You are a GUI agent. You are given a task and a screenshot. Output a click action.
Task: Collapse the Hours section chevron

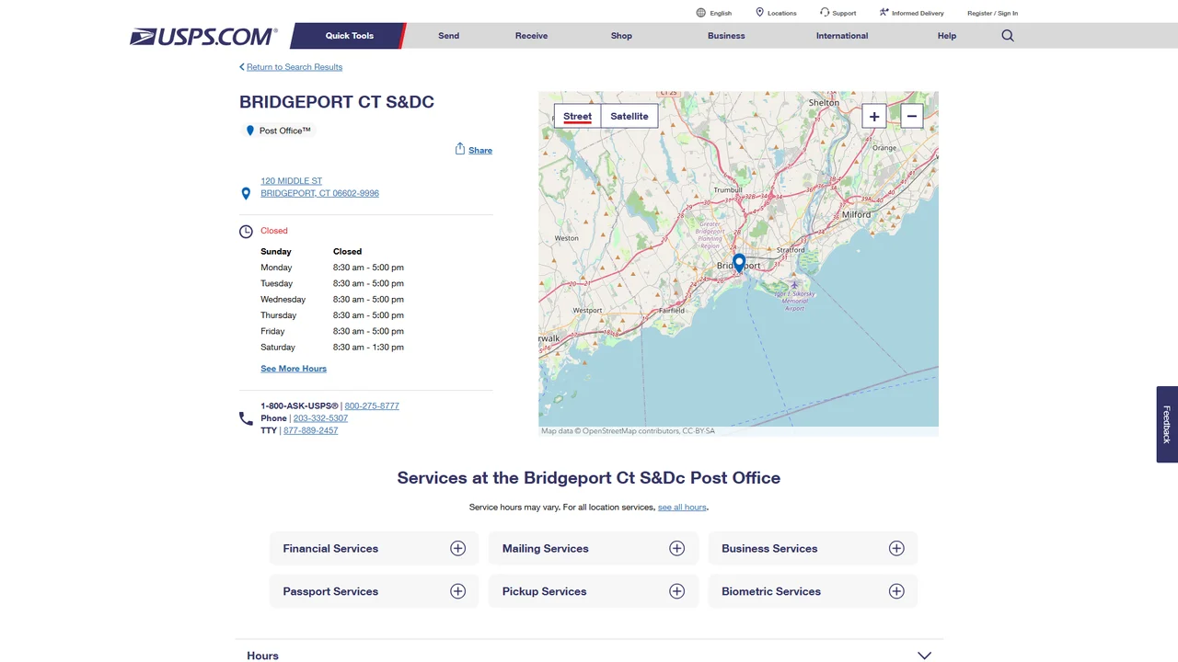(925, 656)
